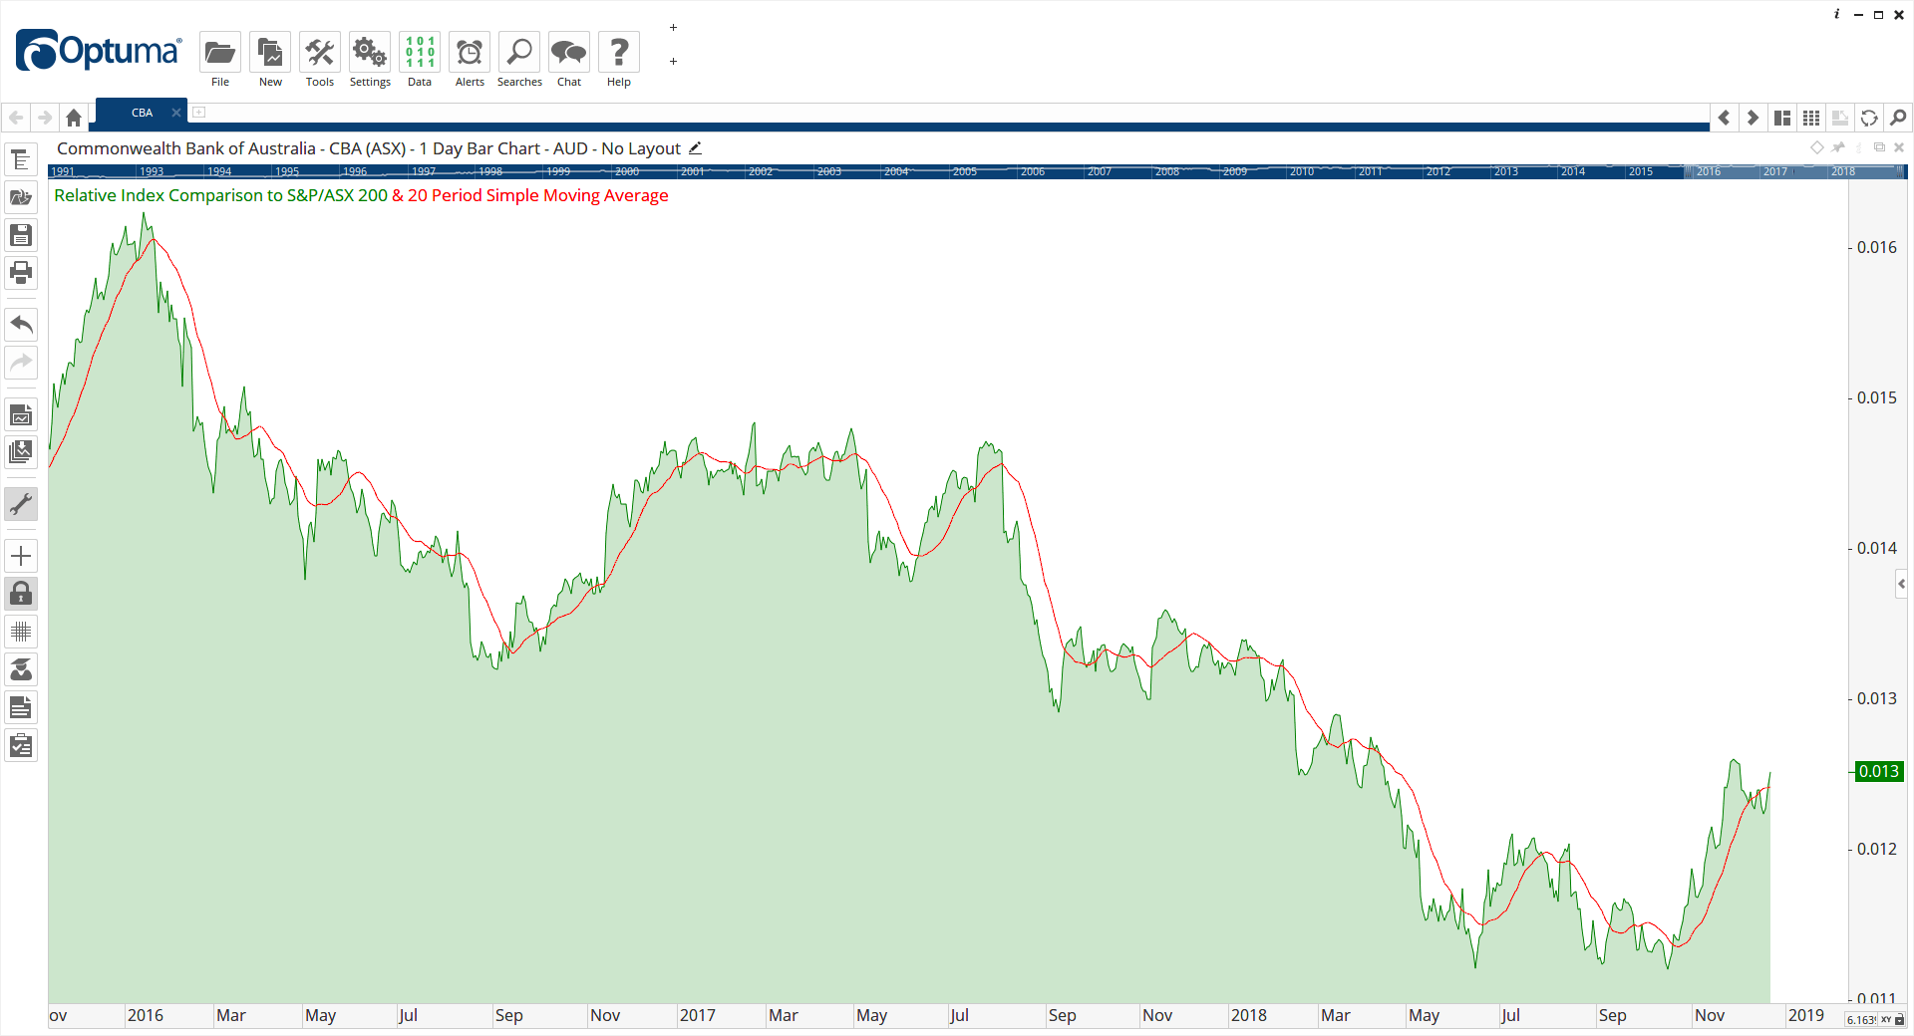The image size is (1914, 1036).
Task: Click the graduate tutorial sidebar icon
Action: tap(21, 669)
